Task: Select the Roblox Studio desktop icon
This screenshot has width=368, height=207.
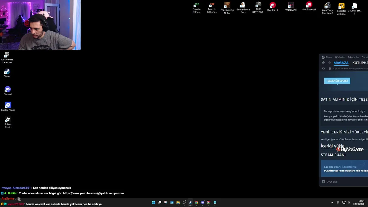Action: (x=8, y=123)
